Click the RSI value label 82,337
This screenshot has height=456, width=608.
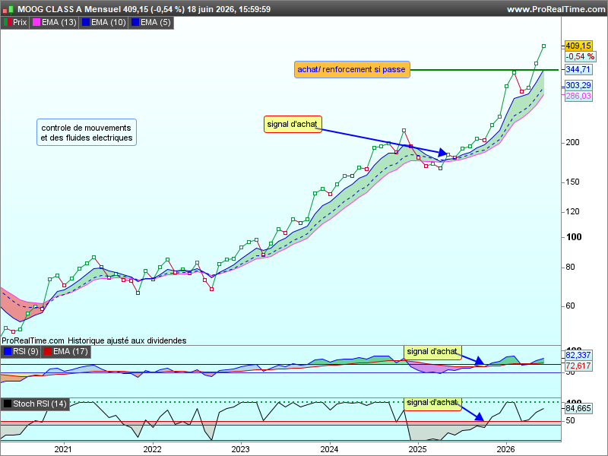[x=578, y=355]
